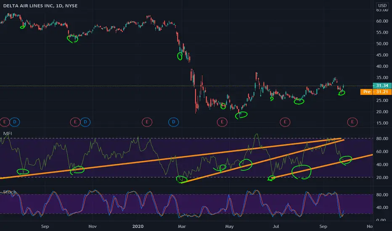Click the 45.00 price axis value
Screen dimensions: 392x231
tap(382, 55)
